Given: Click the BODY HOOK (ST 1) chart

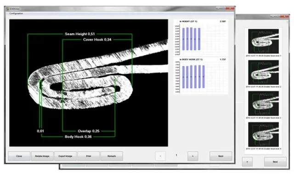Looking at the screenshot, I should tap(201, 76).
